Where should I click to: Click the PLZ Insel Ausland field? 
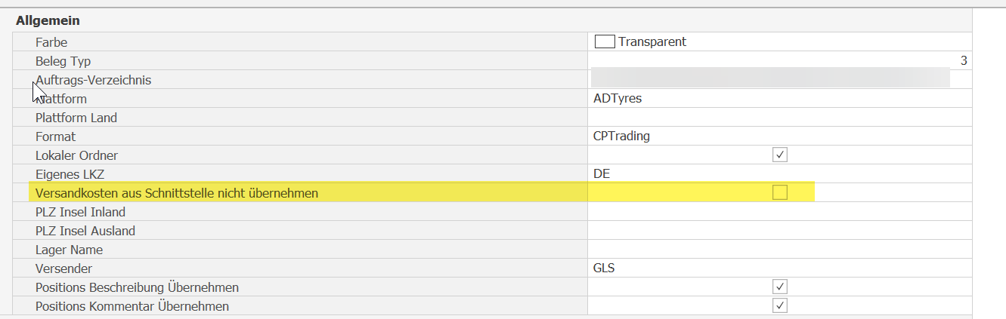tap(778, 231)
